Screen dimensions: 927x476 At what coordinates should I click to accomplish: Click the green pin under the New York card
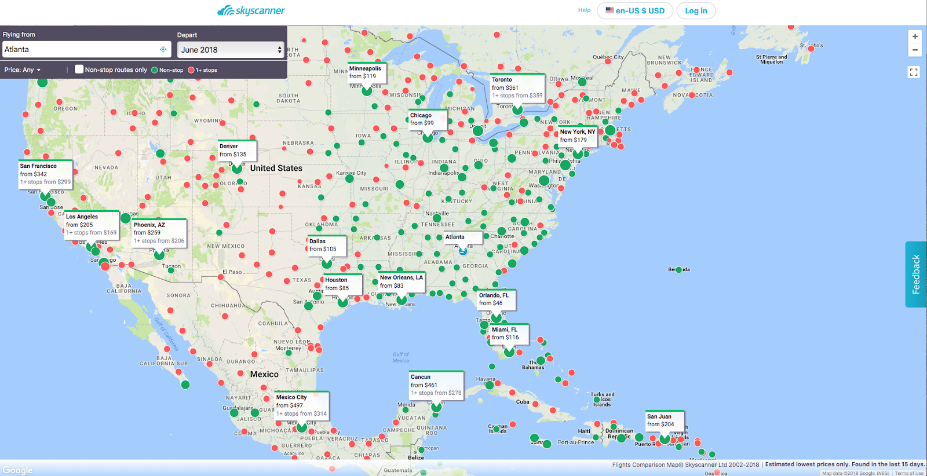578,154
